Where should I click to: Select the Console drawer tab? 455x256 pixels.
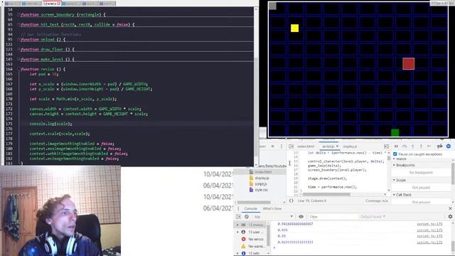tap(251, 208)
